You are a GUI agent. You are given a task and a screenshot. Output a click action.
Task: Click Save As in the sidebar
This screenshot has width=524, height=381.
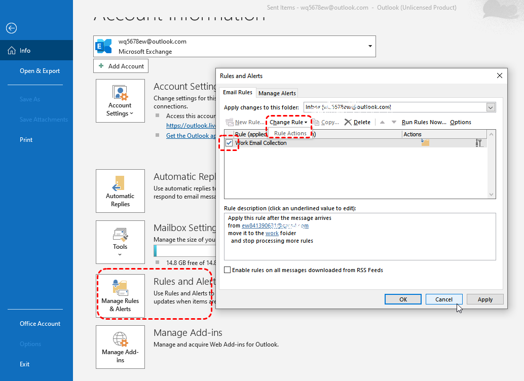[x=30, y=99]
